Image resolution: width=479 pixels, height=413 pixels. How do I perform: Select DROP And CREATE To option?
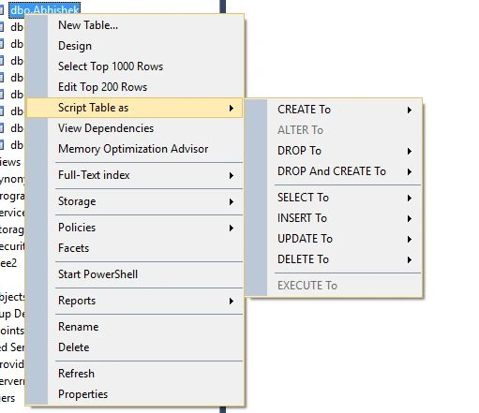334,171
